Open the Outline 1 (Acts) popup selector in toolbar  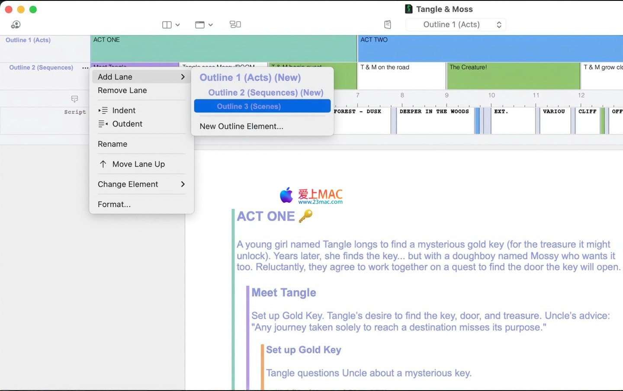click(x=456, y=25)
